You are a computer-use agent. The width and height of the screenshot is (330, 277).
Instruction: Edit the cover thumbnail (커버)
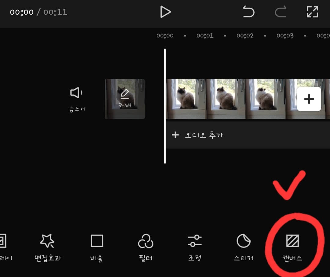(125, 99)
